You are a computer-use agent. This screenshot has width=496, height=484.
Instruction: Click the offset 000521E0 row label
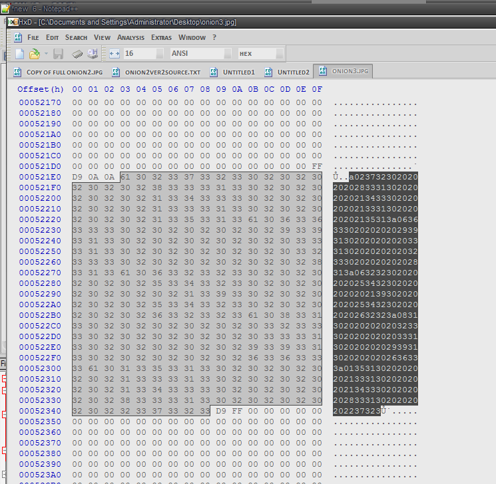[40, 177]
